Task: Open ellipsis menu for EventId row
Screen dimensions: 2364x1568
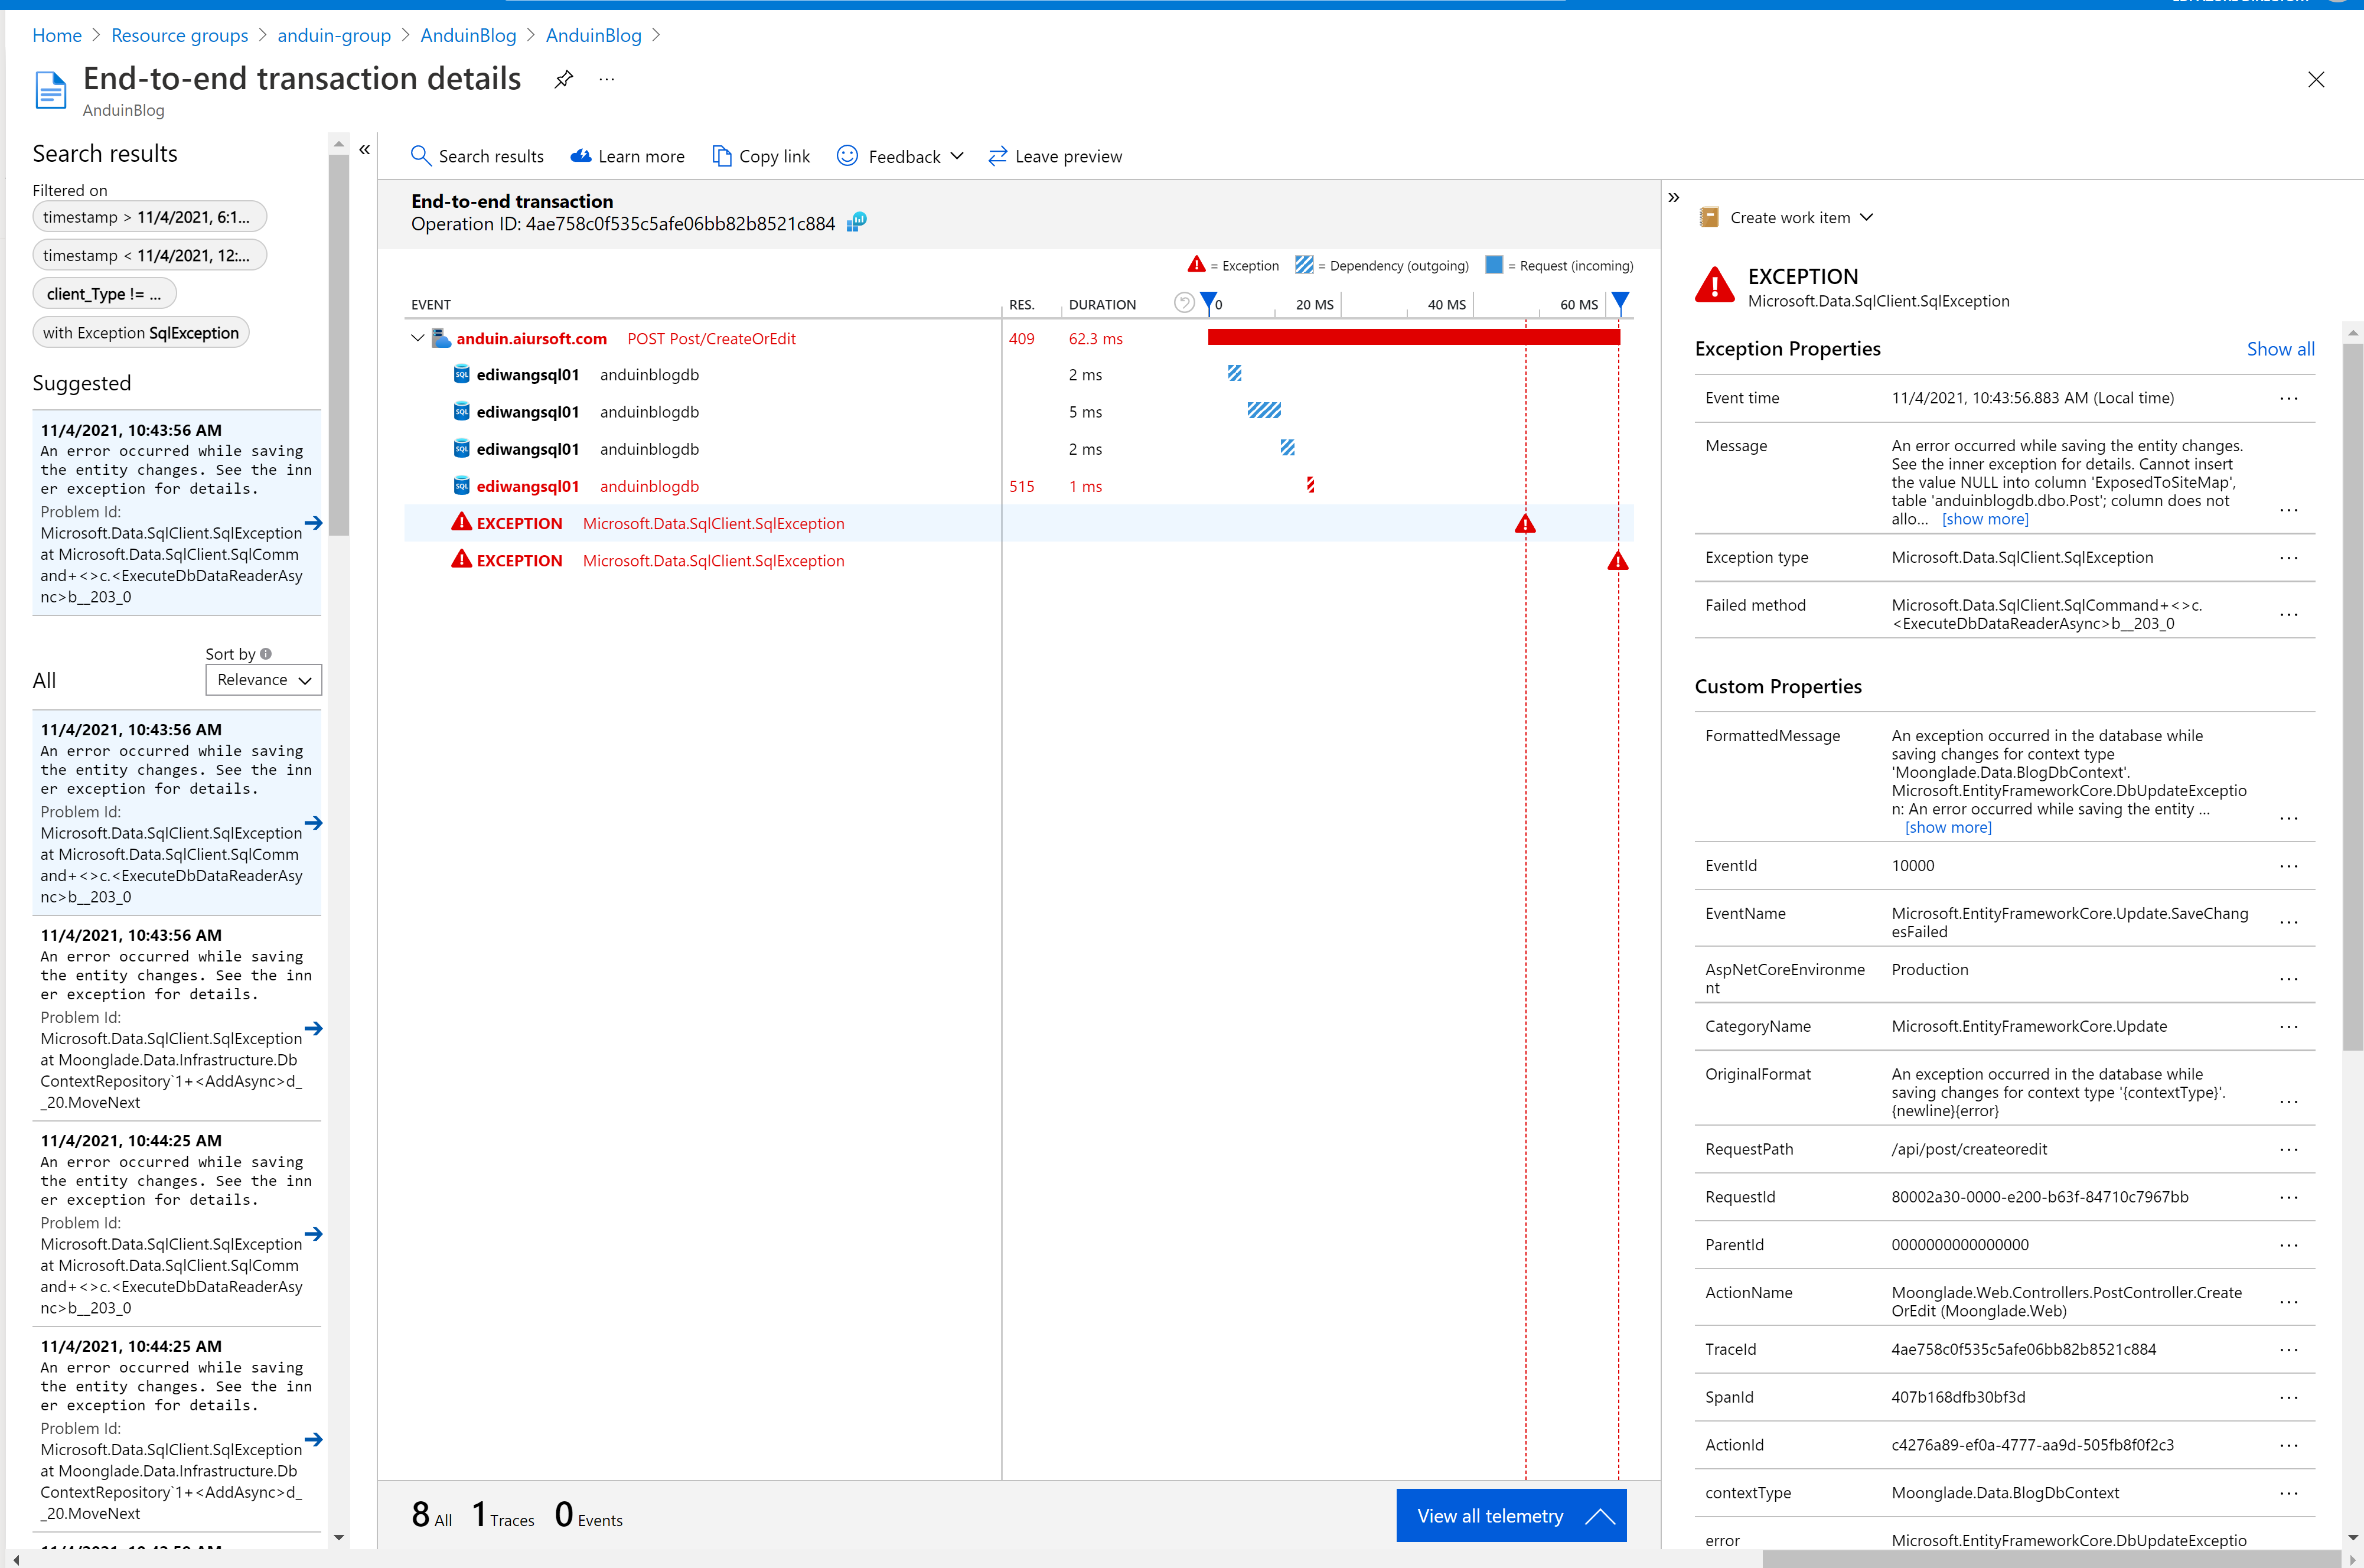Action: (2289, 866)
